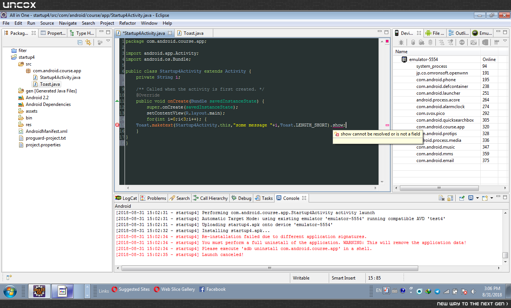Click the Update Heap icon in Devices
This screenshot has width=511, height=308.
tap(413, 42)
